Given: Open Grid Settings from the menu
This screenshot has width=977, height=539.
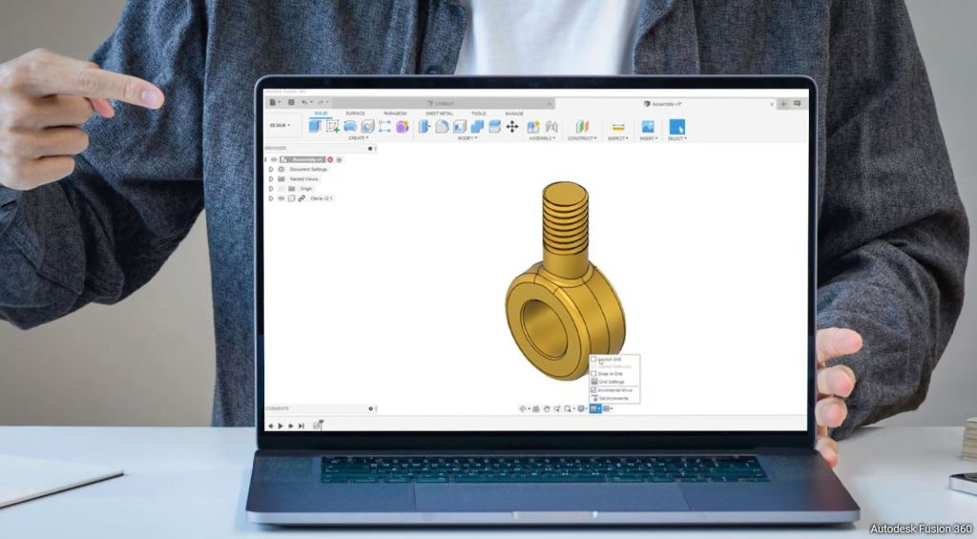Looking at the screenshot, I should point(612,382).
